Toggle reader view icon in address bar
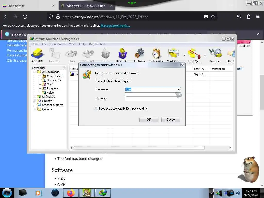 point(206,16)
